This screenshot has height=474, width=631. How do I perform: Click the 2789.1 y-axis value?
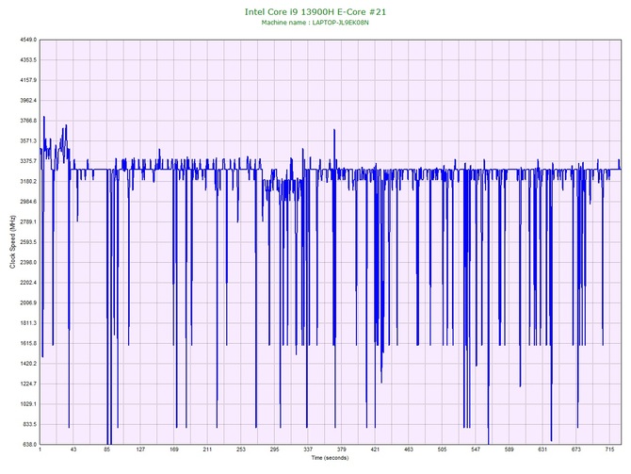point(28,221)
